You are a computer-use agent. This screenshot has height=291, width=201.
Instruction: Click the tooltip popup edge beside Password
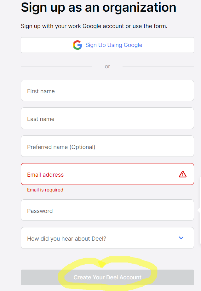click(199, 210)
